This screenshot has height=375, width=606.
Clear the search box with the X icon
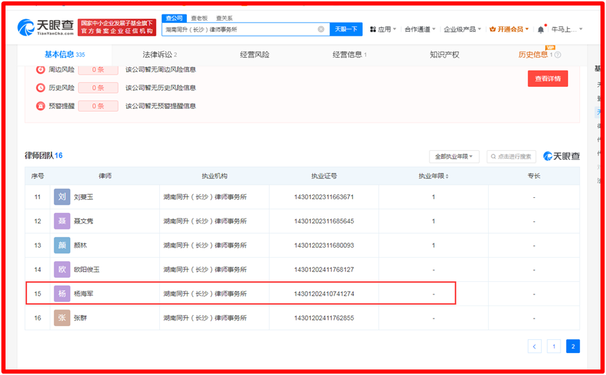coord(321,29)
